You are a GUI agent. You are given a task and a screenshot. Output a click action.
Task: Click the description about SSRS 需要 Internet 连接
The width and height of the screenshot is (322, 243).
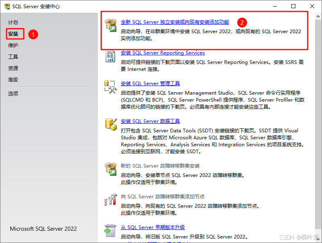click(212, 66)
